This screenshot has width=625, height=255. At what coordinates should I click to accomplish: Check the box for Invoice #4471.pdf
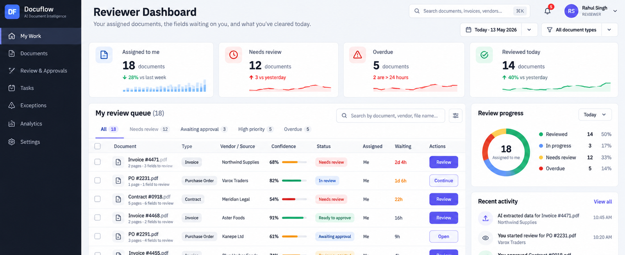pyautogui.click(x=98, y=162)
